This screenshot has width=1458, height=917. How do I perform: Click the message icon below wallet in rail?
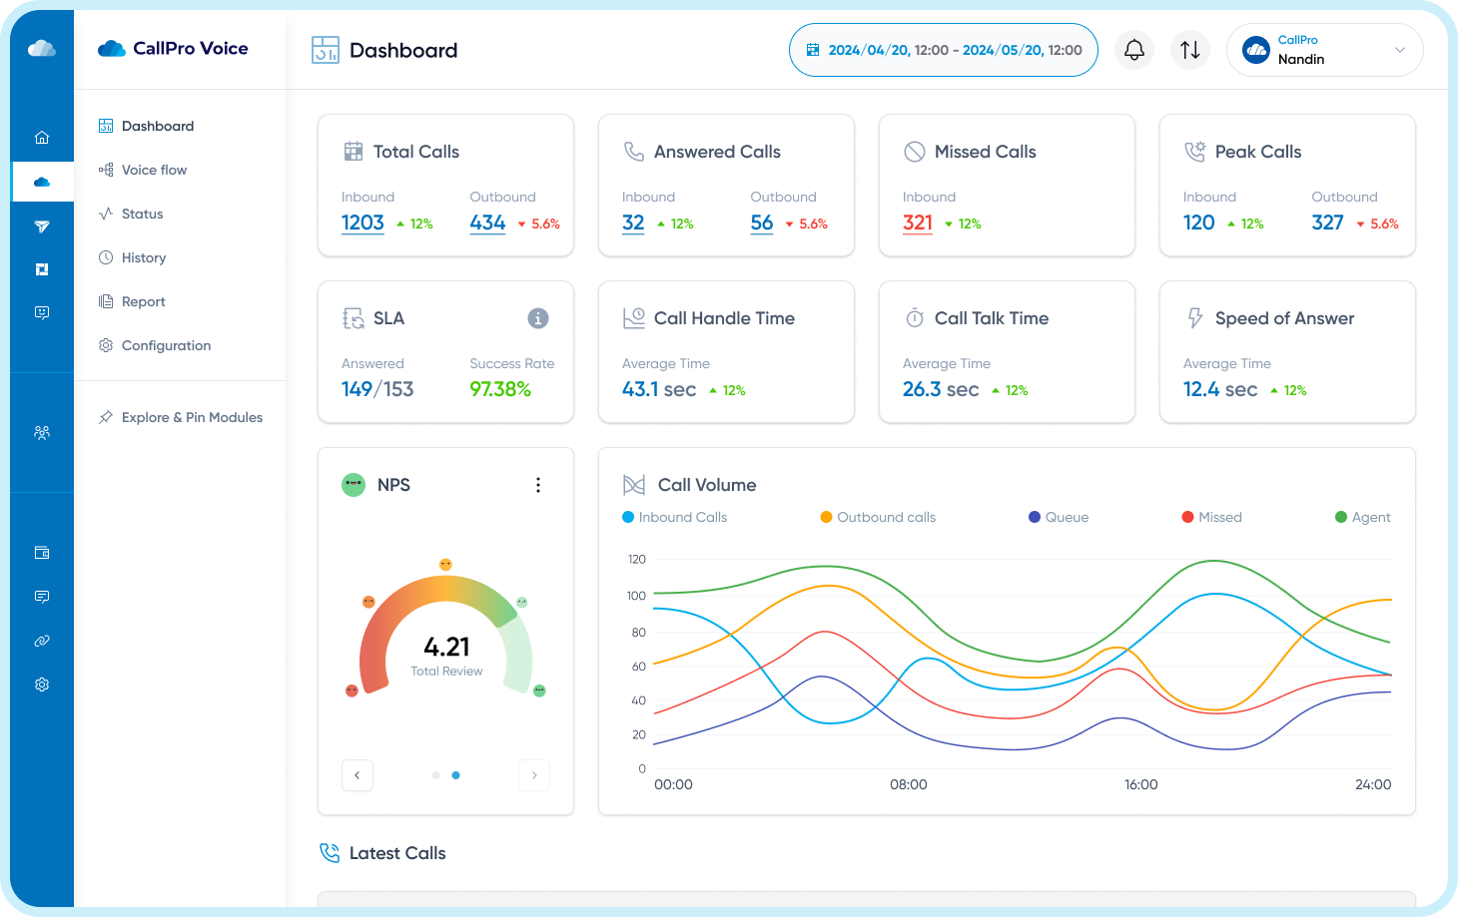pos(42,597)
